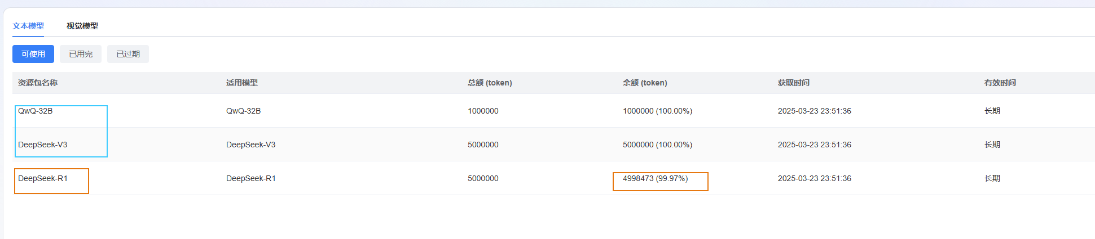Click the DeepSeek-V3 row acquisition time
The width and height of the screenshot is (1095, 239).
point(815,145)
